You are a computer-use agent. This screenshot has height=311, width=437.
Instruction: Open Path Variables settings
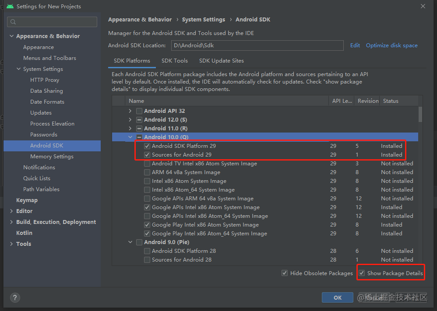pyautogui.click(x=41, y=189)
